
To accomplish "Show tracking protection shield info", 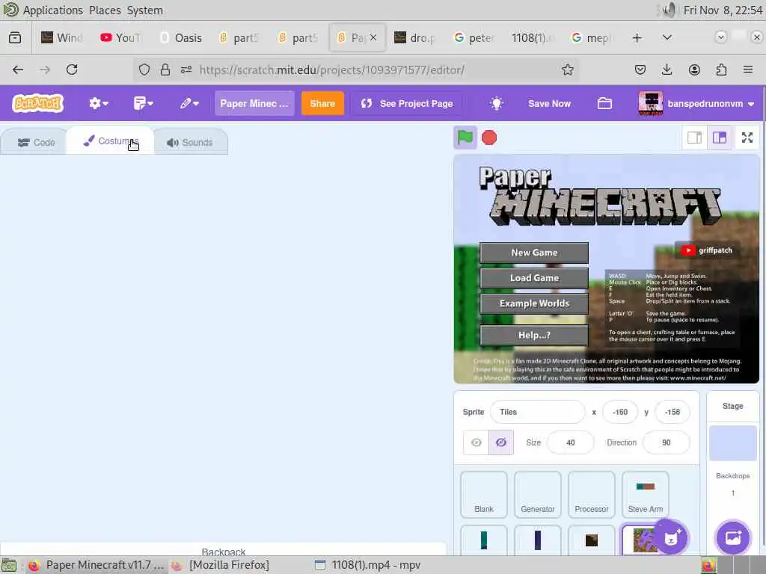I will (x=144, y=70).
